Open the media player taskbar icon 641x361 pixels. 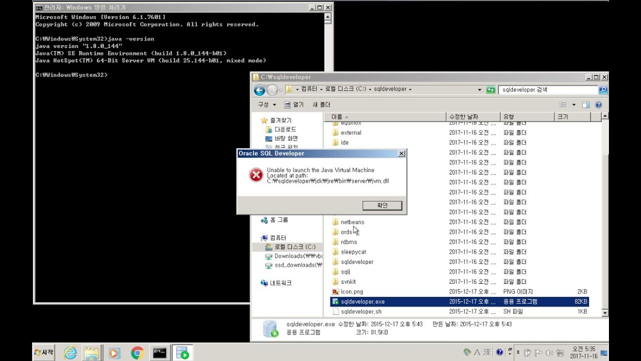[x=114, y=353]
